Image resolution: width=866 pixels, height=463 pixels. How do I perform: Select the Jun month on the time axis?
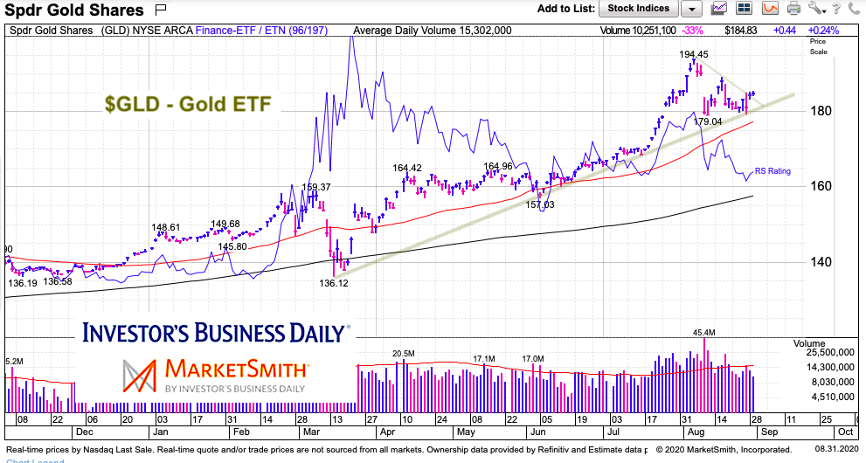coord(537,432)
